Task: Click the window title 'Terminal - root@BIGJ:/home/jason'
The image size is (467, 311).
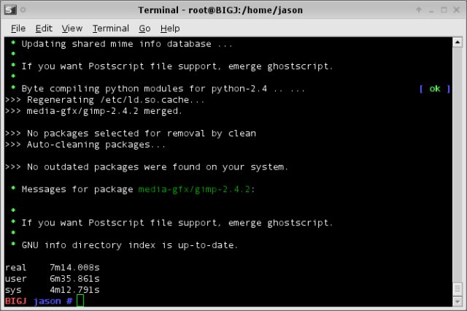Action: pyautogui.click(x=220, y=10)
